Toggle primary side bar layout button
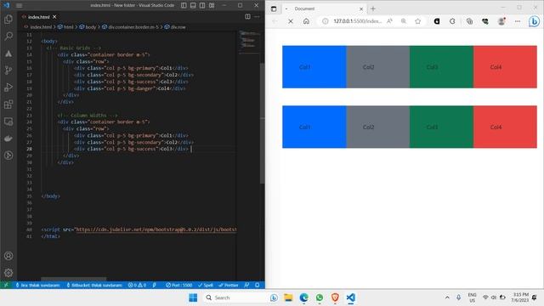Image resolution: width=544 pixels, height=306 pixels. point(184,6)
